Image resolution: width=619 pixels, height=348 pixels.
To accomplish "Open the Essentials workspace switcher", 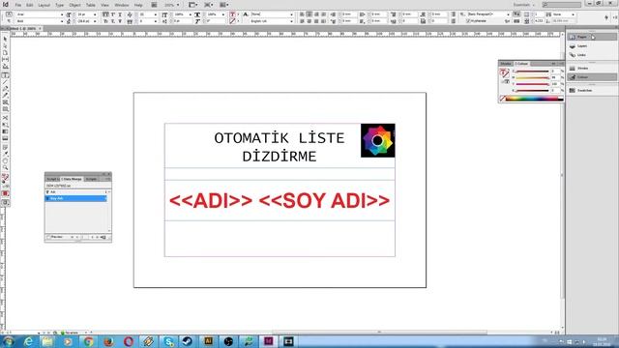I will (524, 5).
